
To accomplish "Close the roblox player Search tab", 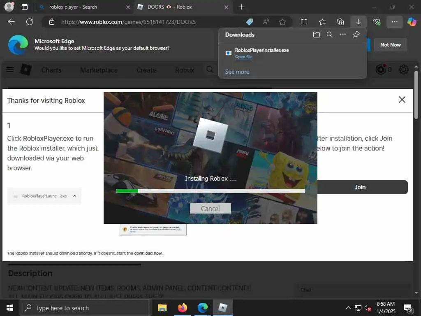I will tap(128, 7).
